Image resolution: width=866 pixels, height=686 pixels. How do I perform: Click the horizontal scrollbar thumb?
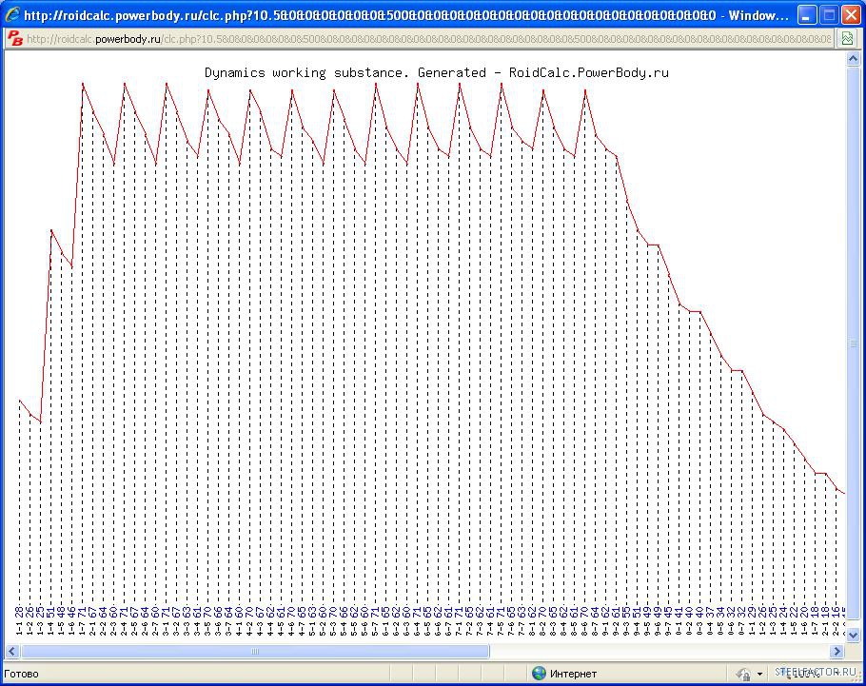255,652
